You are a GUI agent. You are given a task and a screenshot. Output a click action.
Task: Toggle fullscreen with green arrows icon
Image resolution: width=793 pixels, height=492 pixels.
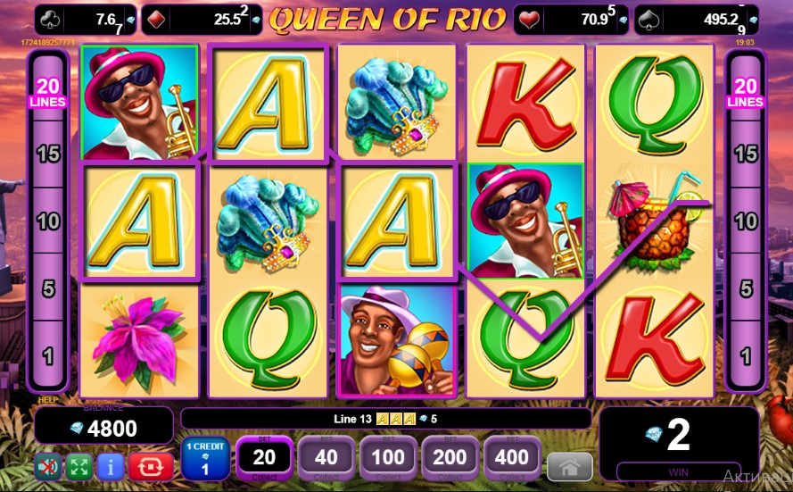click(x=78, y=466)
